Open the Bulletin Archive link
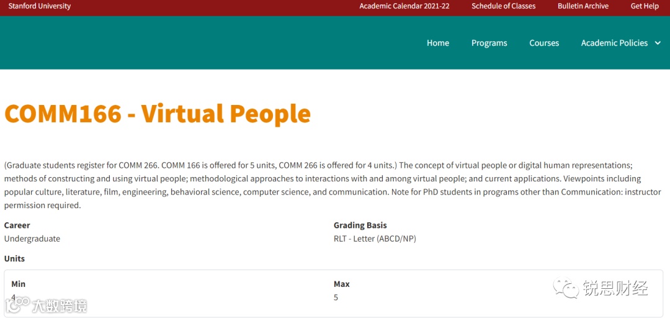 (583, 6)
